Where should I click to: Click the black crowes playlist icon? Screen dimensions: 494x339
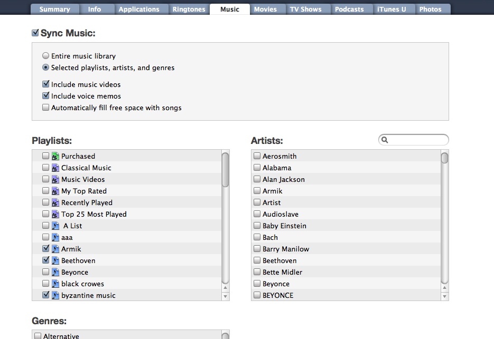pyautogui.click(x=55, y=284)
